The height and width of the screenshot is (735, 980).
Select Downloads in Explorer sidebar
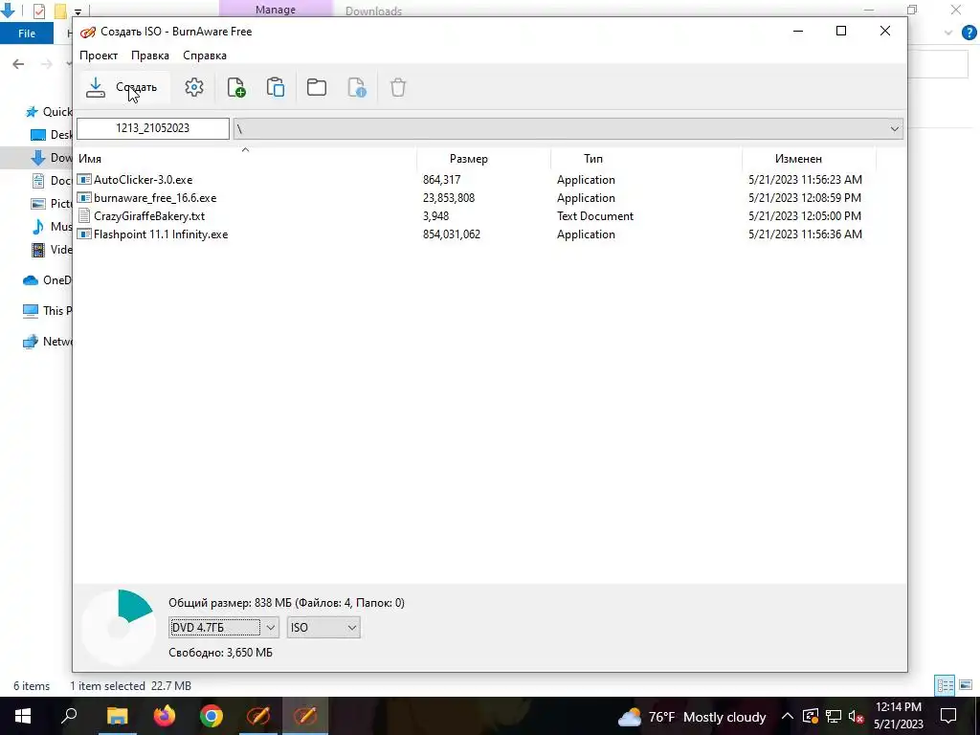(52, 158)
